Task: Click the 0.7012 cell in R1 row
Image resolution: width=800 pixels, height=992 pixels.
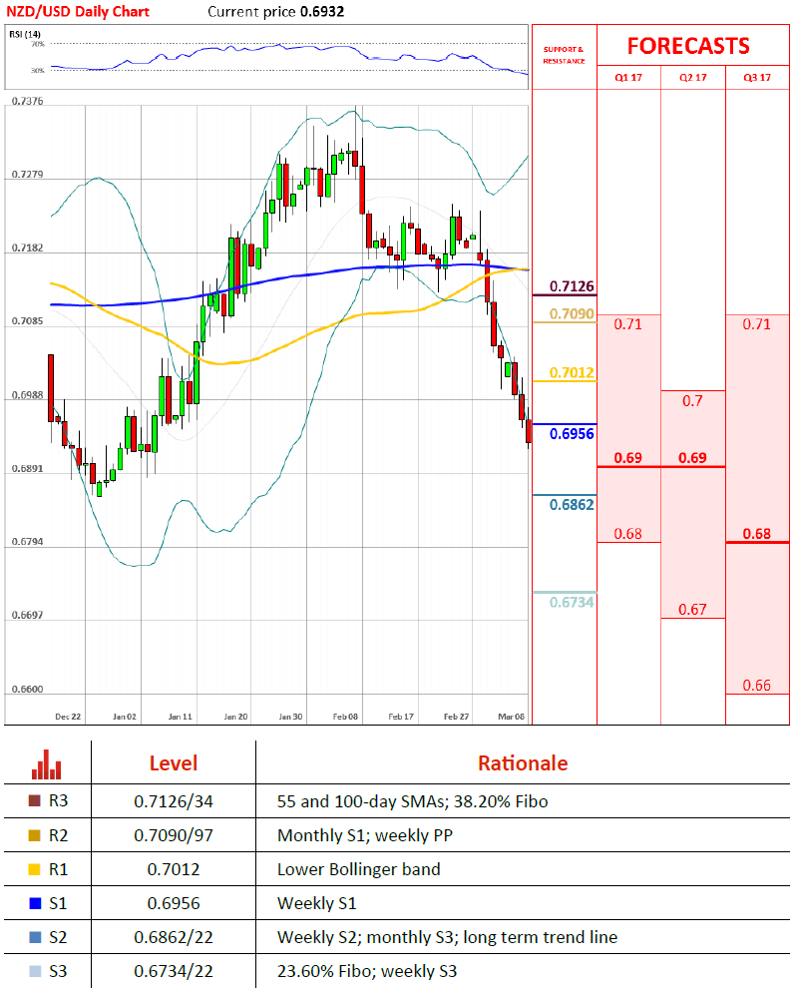Action: click(x=174, y=869)
